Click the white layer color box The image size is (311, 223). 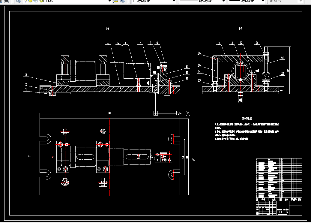pyautogui.click(x=45, y=1)
